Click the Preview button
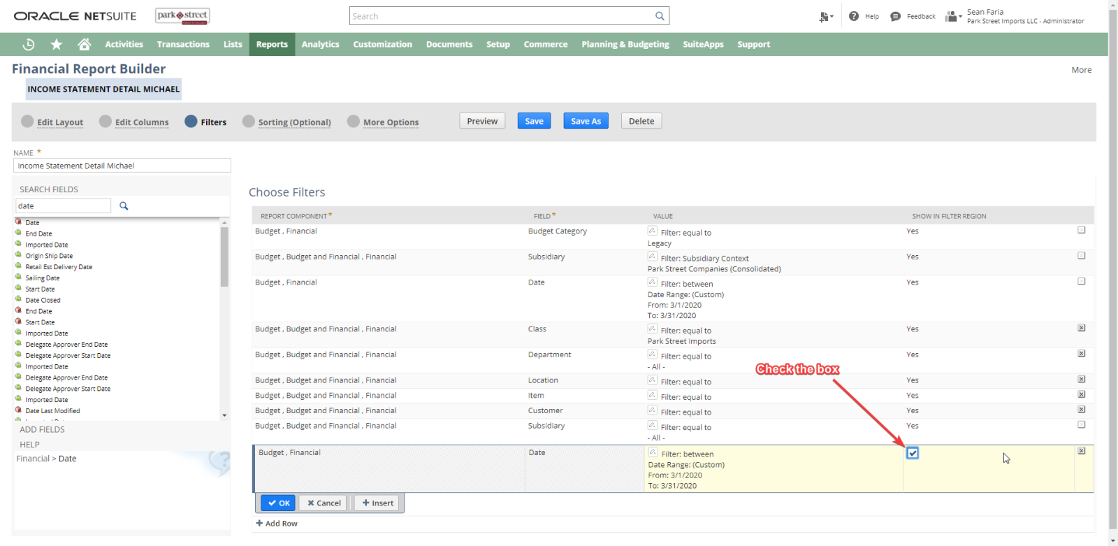The image size is (1118, 546). click(482, 121)
